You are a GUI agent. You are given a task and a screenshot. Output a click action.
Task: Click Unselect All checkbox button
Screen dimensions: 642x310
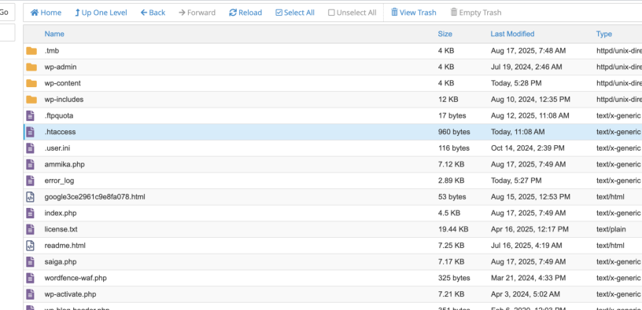tap(352, 13)
